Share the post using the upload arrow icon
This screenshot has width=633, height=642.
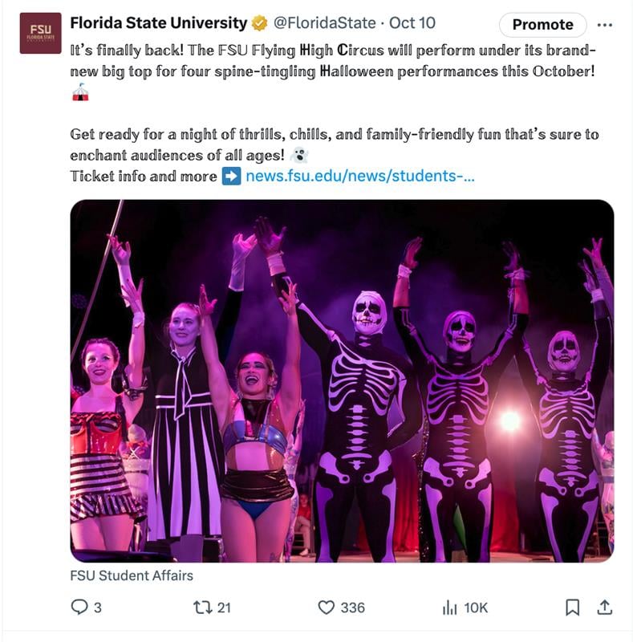[x=606, y=607]
